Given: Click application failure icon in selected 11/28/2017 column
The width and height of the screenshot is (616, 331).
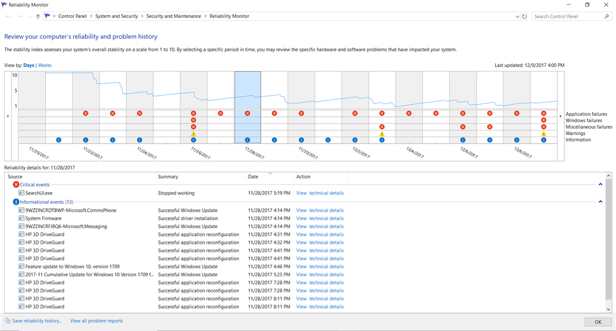Looking at the screenshot, I should click(247, 113).
